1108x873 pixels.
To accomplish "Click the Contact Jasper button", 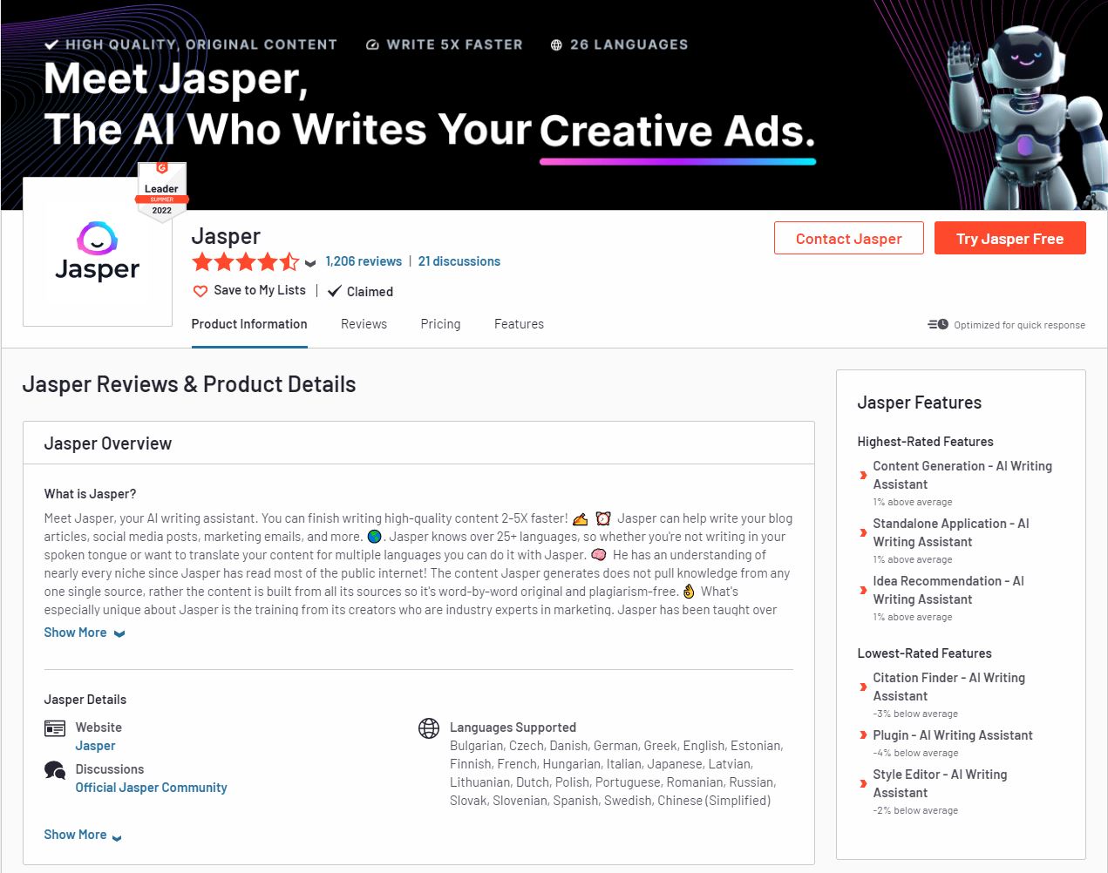I will pyautogui.click(x=849, y=238).
